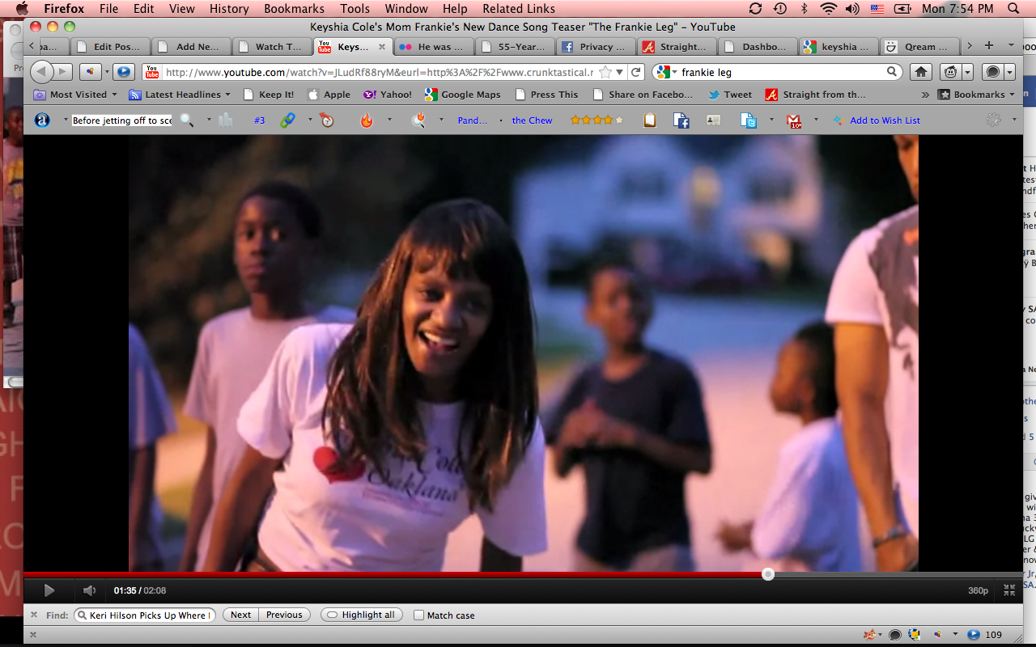Close the find bar
The image size is (1036, 647).
point(34,615)
